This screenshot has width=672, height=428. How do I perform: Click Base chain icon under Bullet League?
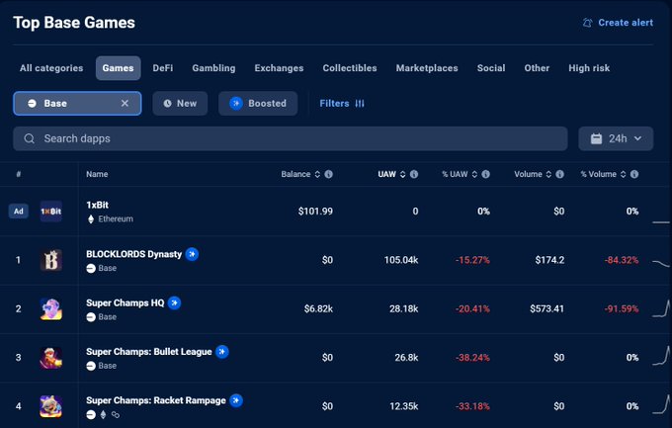point(91,366)
